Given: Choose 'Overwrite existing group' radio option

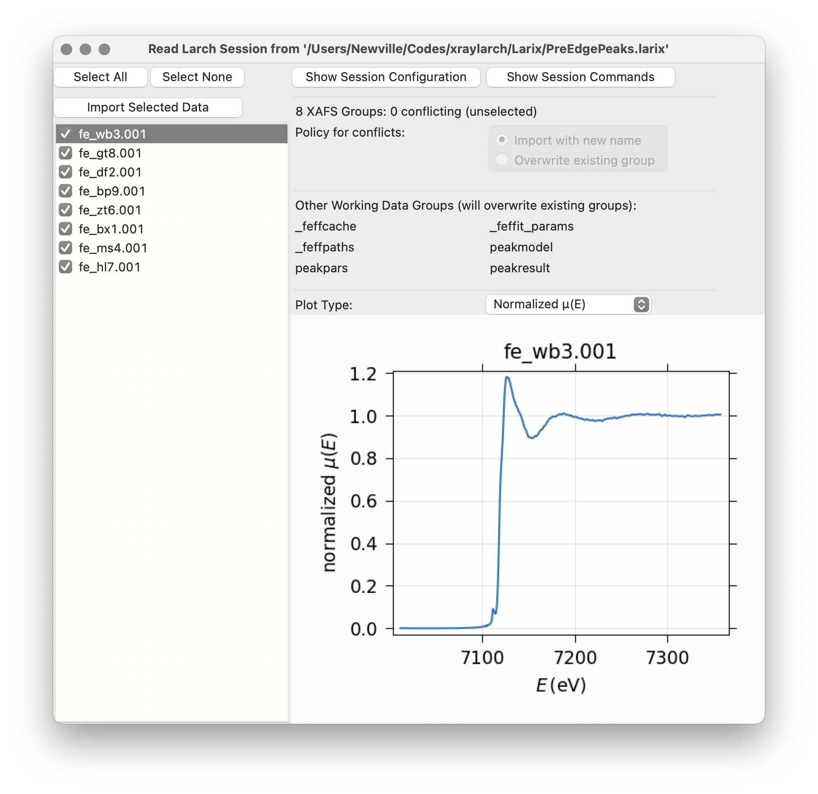Looking at the screenshot, I should coord(502,160).
